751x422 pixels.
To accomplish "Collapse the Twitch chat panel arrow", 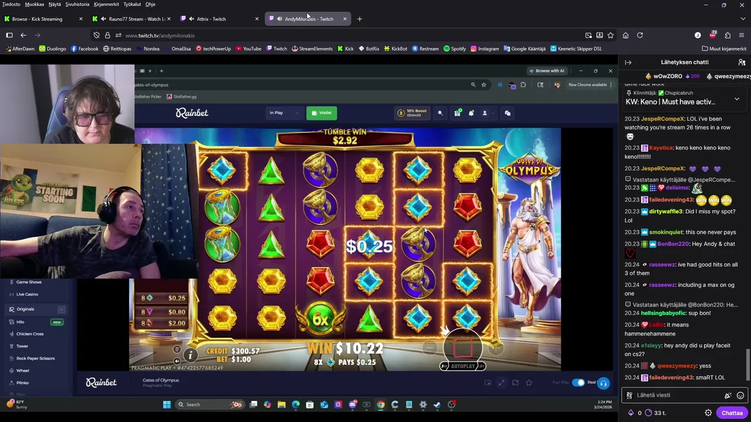I will (628, 62).
